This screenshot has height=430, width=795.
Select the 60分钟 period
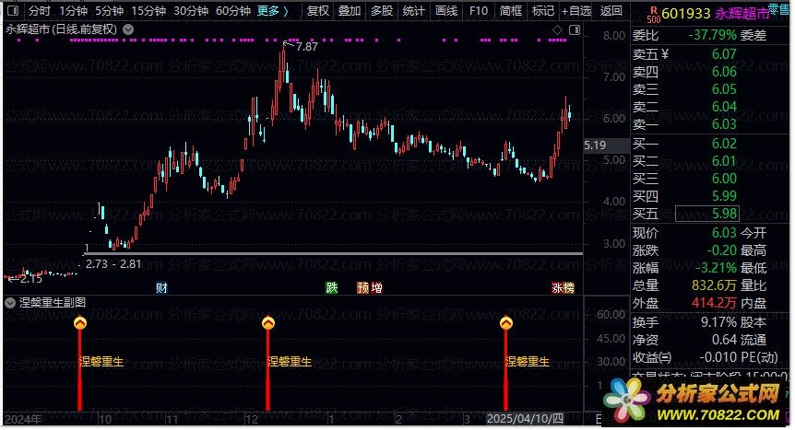(x=232, y=11)
